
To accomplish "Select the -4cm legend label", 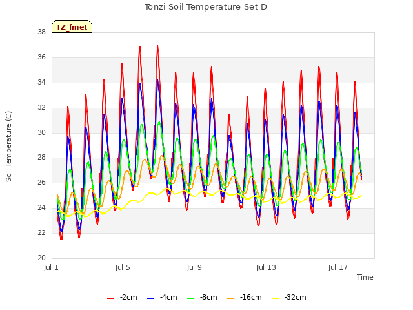I will coord(168,297).
